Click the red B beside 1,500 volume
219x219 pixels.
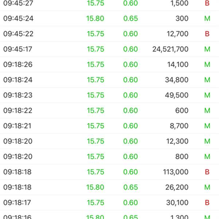pos(207,3)
